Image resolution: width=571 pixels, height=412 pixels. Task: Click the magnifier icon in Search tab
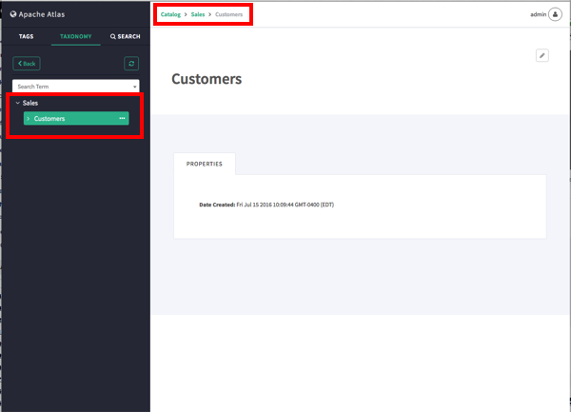113,36
